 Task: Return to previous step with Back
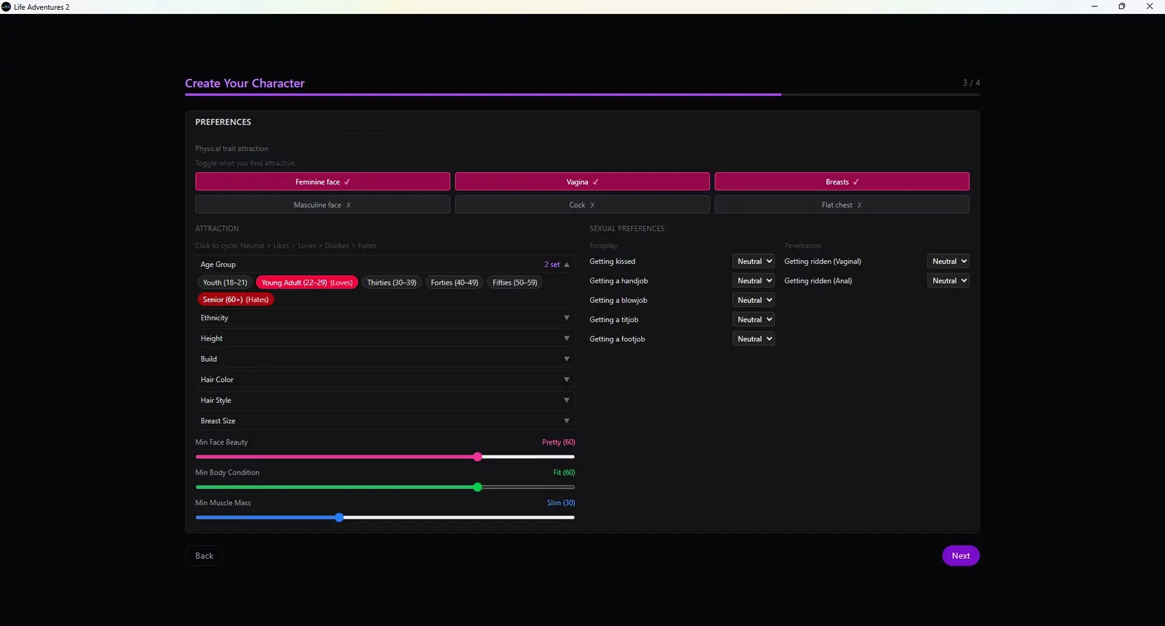(x=204, y=556)
